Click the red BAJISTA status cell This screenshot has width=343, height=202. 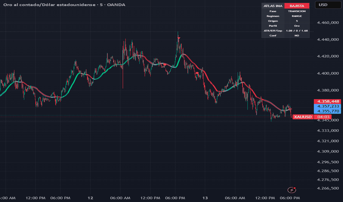point(297,6)
